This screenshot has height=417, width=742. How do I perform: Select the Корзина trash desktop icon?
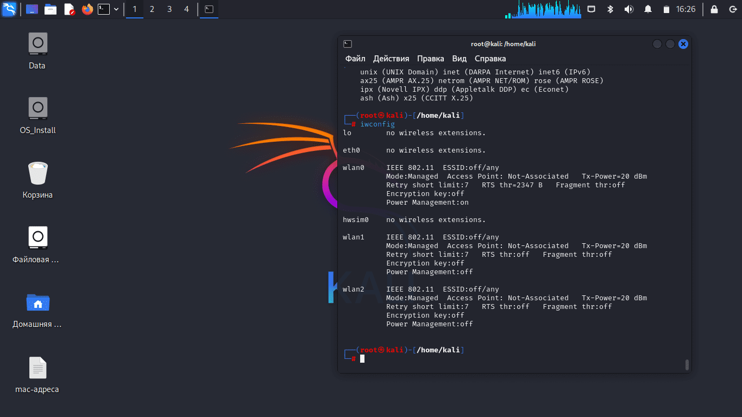pyautogui.click(x=37, y=180)
